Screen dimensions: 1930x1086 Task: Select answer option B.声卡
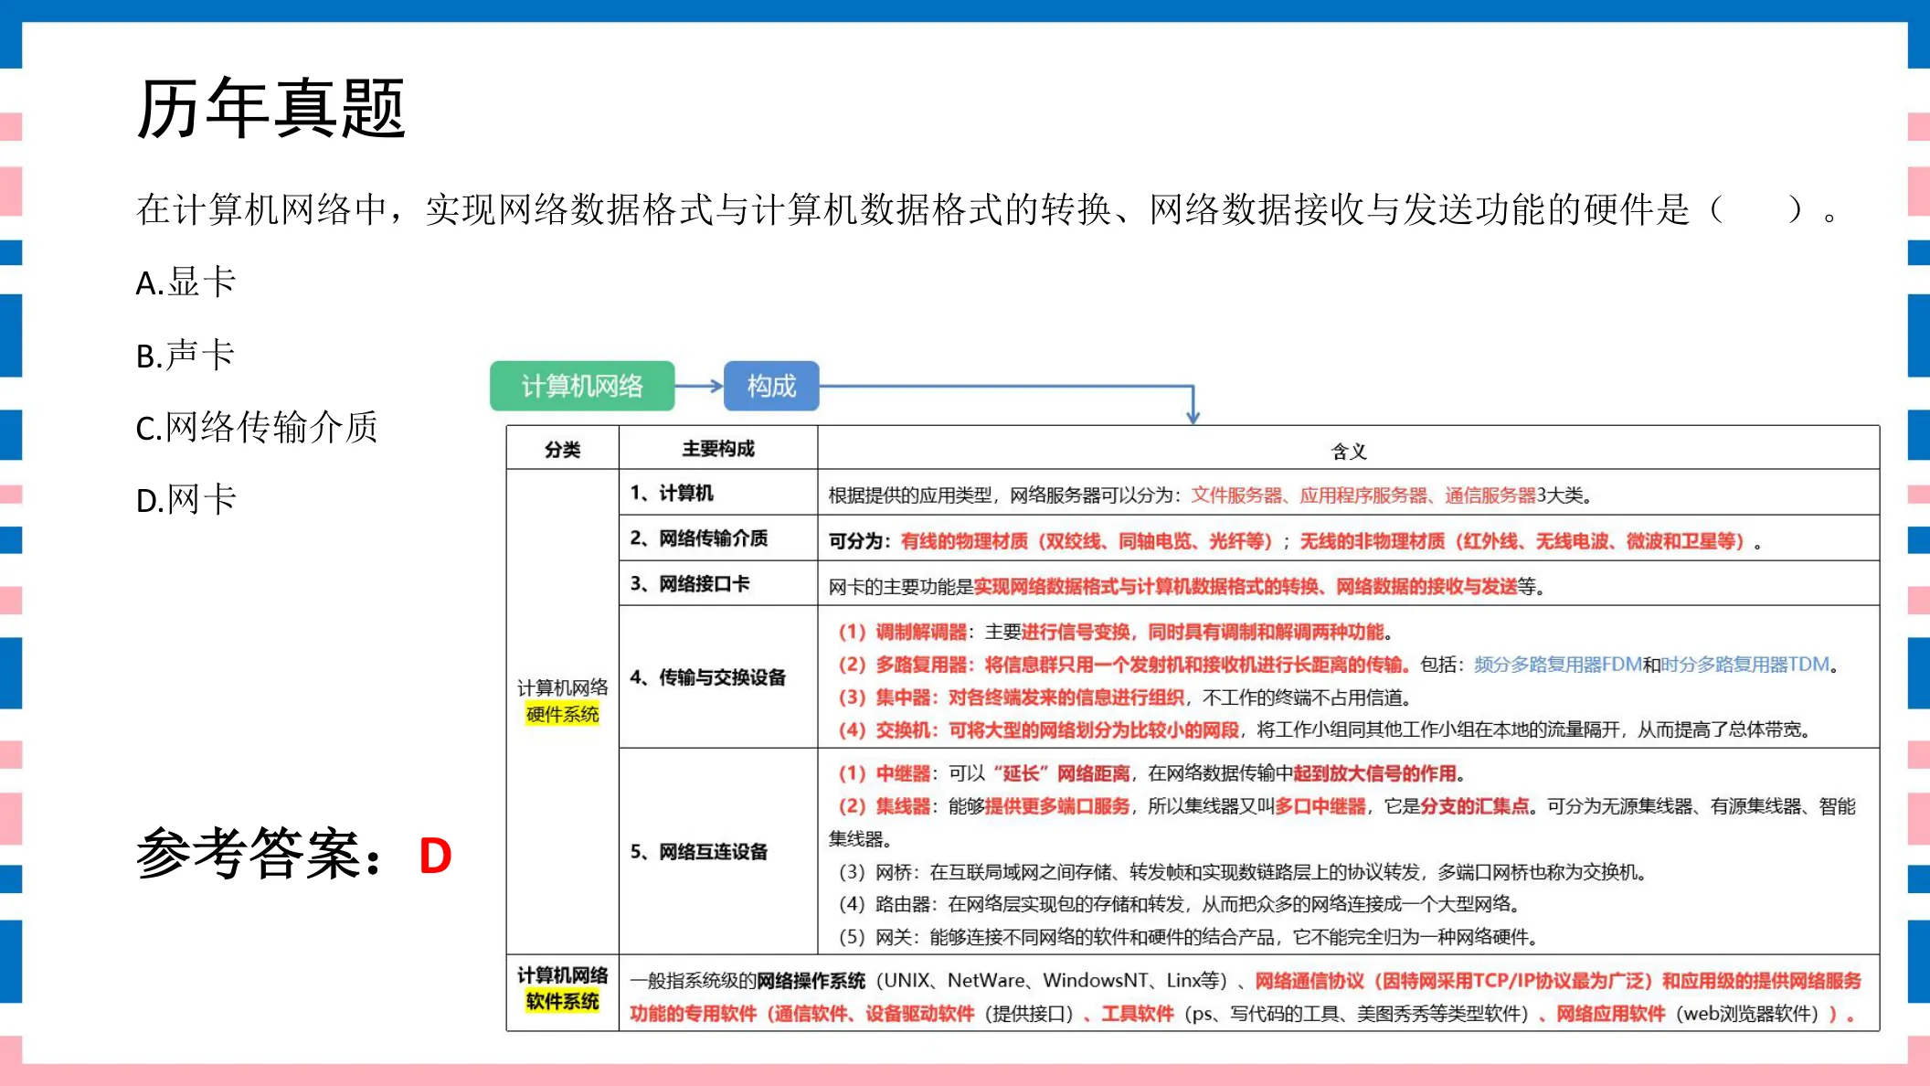186,355
